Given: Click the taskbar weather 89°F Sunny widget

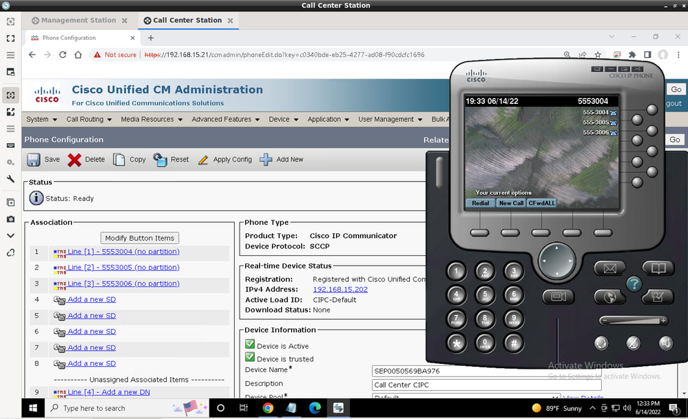Looking at the screenshot, I should (x=556, y=408).
